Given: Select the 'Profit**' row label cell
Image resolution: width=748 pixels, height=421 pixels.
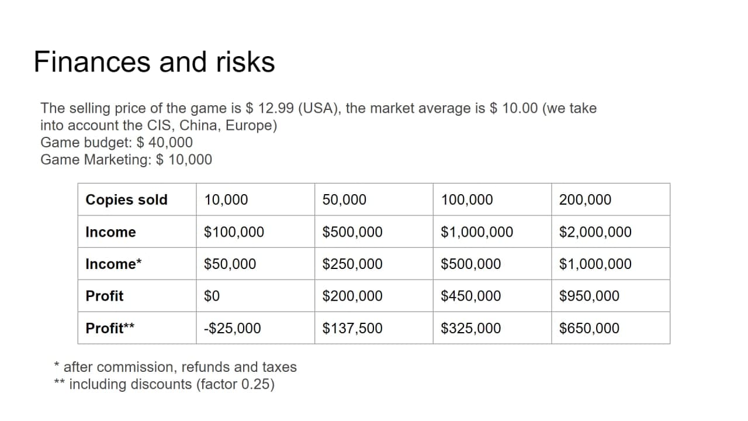Looking at the screenshot, I should tap(137, 327).
